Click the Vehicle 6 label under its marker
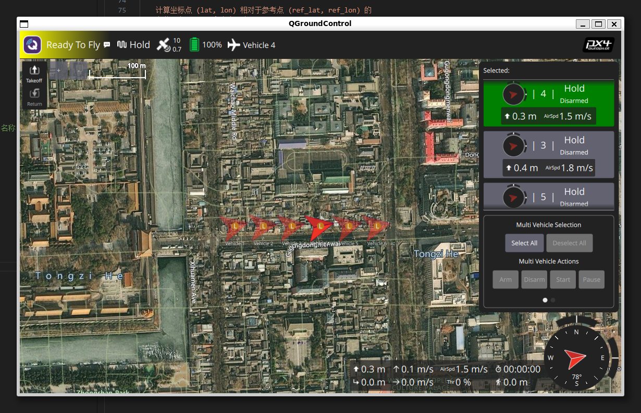Viewport: 641px width, 413px height. click(377, 244)
